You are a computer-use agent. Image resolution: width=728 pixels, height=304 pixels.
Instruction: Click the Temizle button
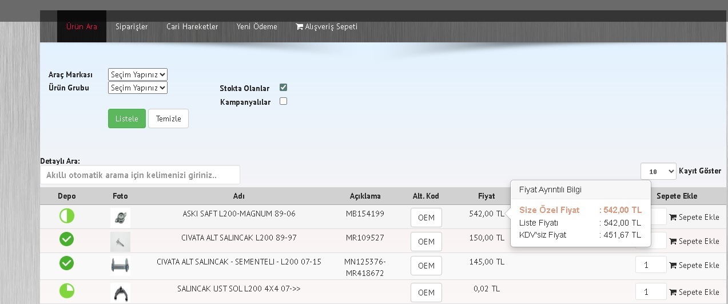[168, 119]
